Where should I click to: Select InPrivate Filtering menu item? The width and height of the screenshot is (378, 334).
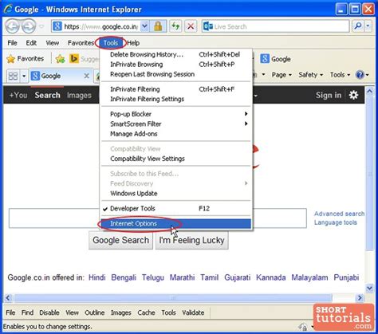175,89
